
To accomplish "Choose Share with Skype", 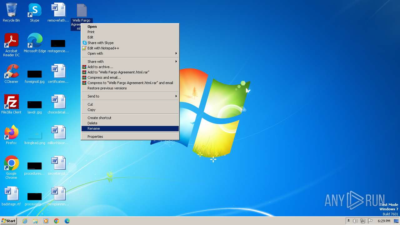I will coord(130,43).
